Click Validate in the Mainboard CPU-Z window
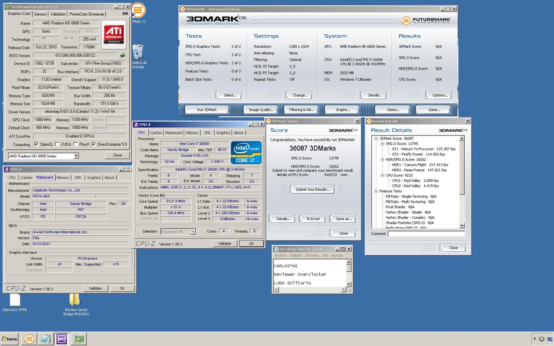This screenshot has height=346, width=554. click(x=95, y=288)
